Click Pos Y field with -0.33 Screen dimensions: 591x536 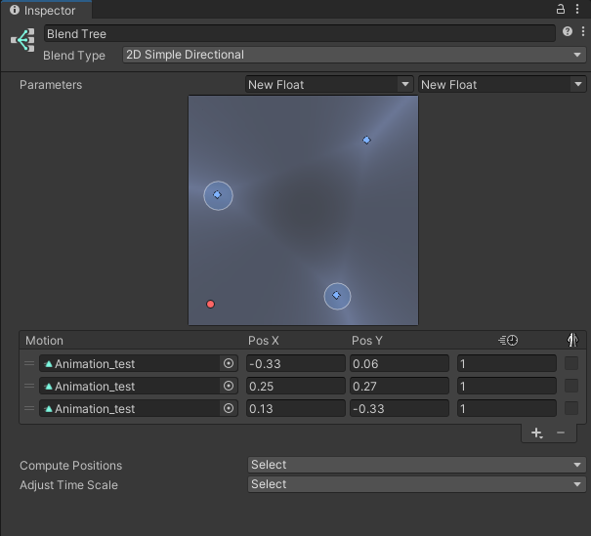(x=400, y=408)
